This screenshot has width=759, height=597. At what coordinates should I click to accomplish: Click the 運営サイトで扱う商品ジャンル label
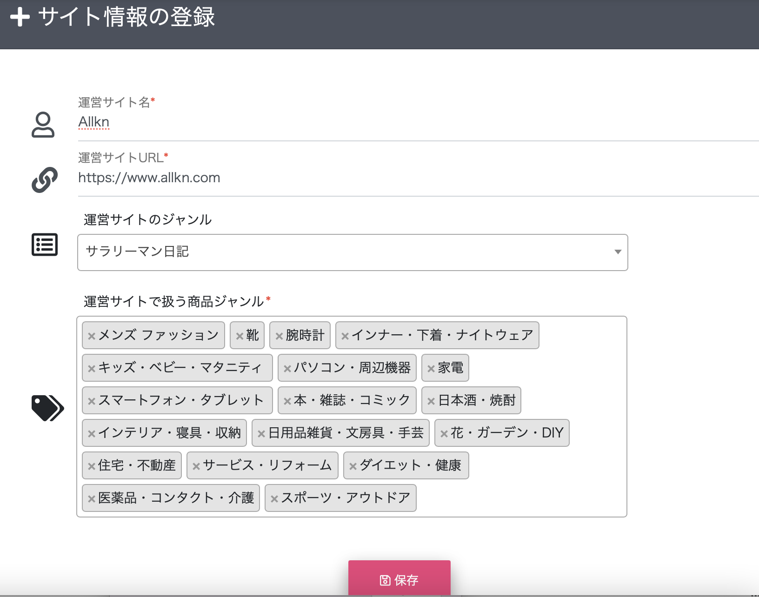[x=174, y=302]
